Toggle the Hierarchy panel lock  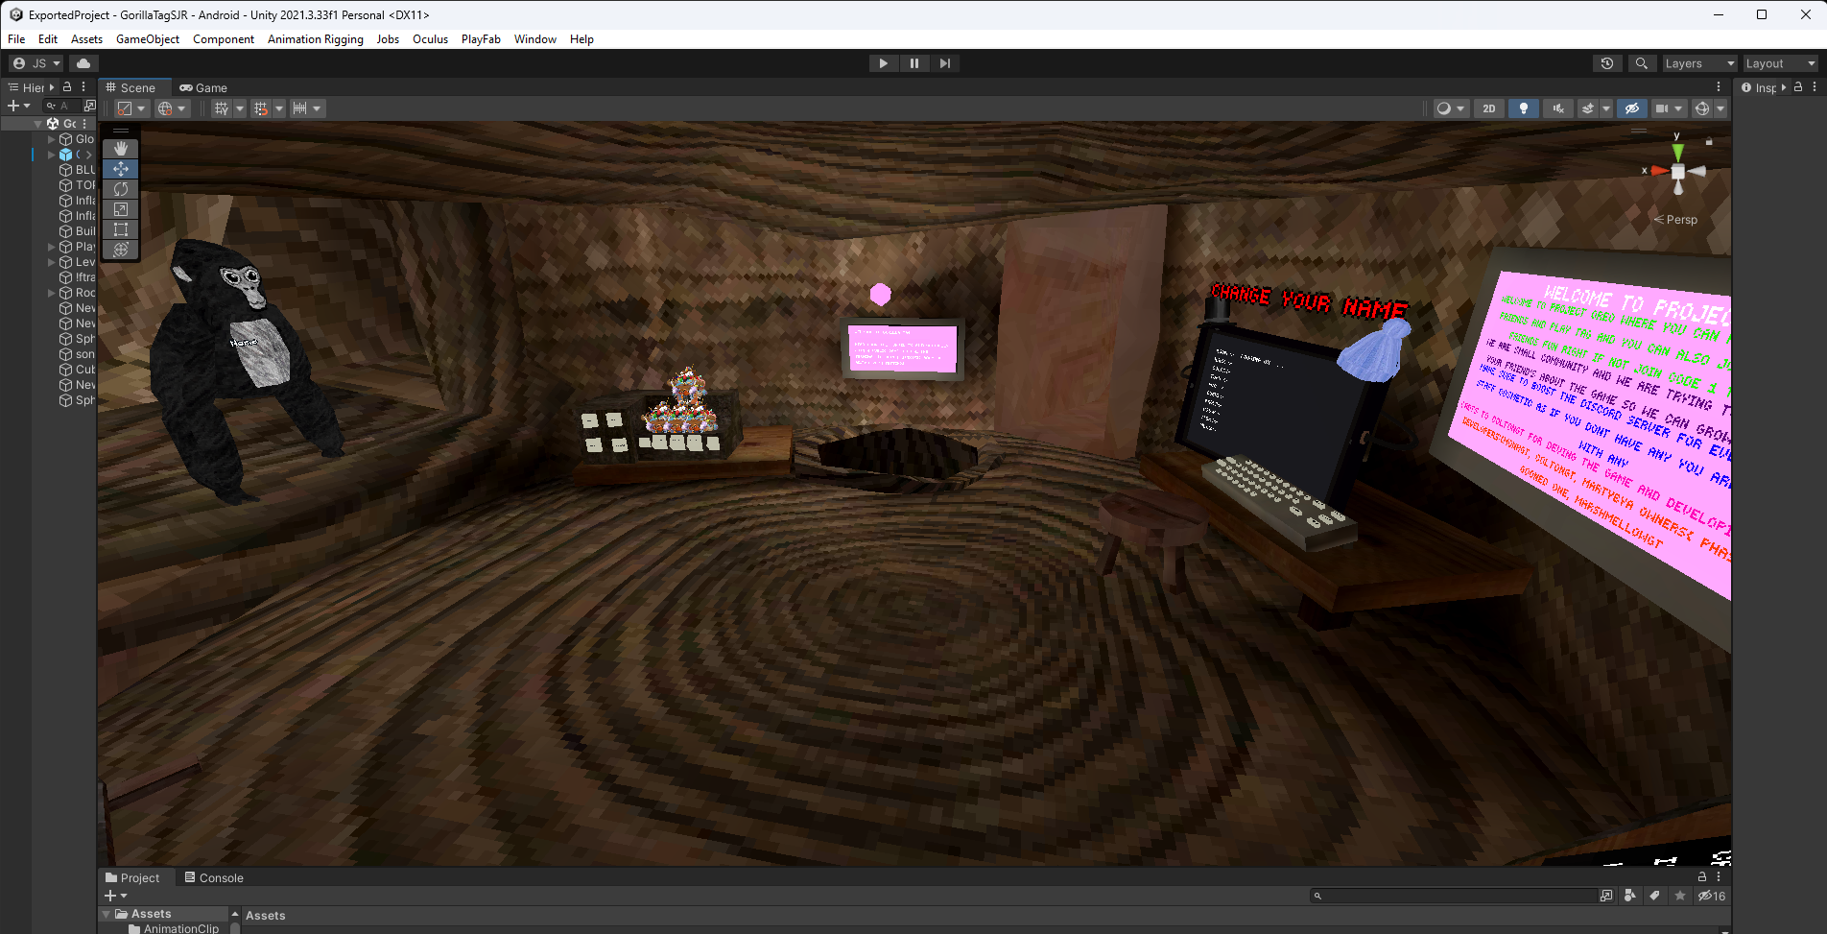point(67,87)
